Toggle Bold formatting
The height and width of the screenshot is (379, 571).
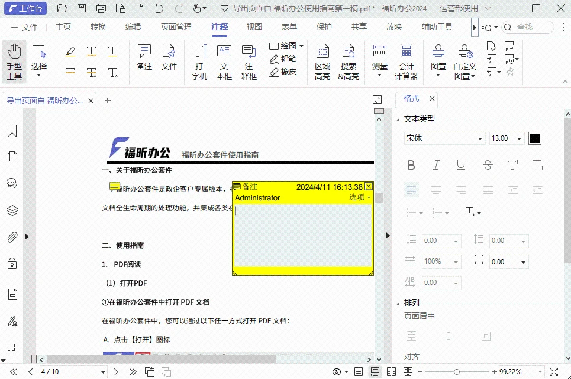click(x=411, y=165)
